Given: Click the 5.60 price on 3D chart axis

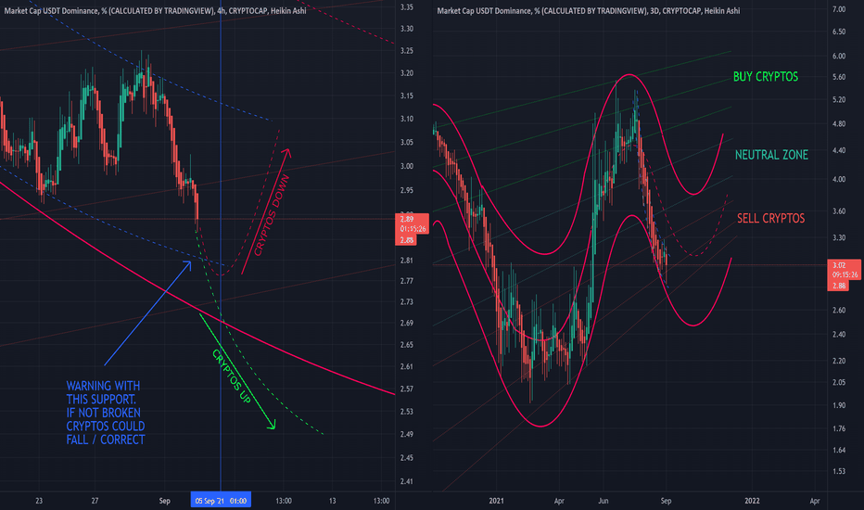Looking at the screenshot, I should (x=839, y=77).
